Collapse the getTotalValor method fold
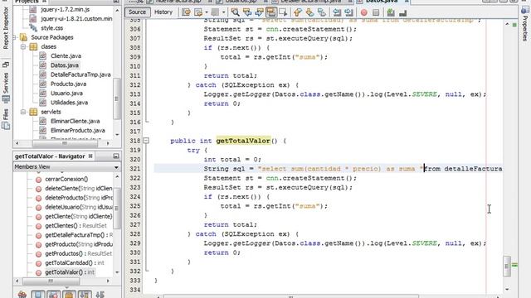531x298 pixels. click(x=146, y=141)
